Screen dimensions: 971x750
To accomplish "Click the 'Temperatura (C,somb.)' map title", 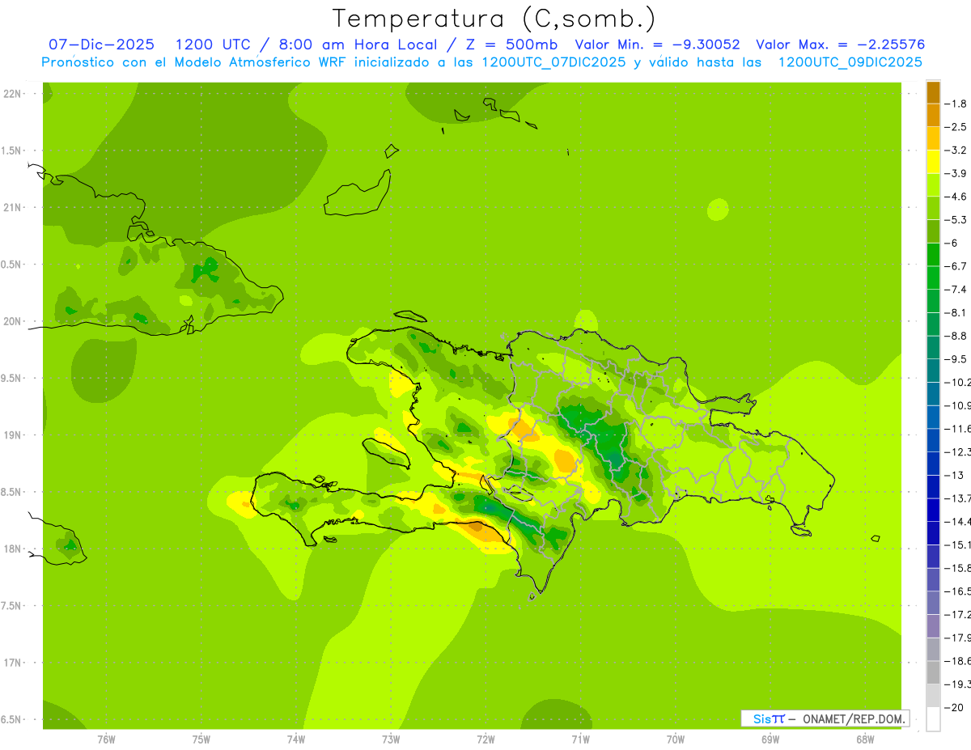I will point(494,19).
